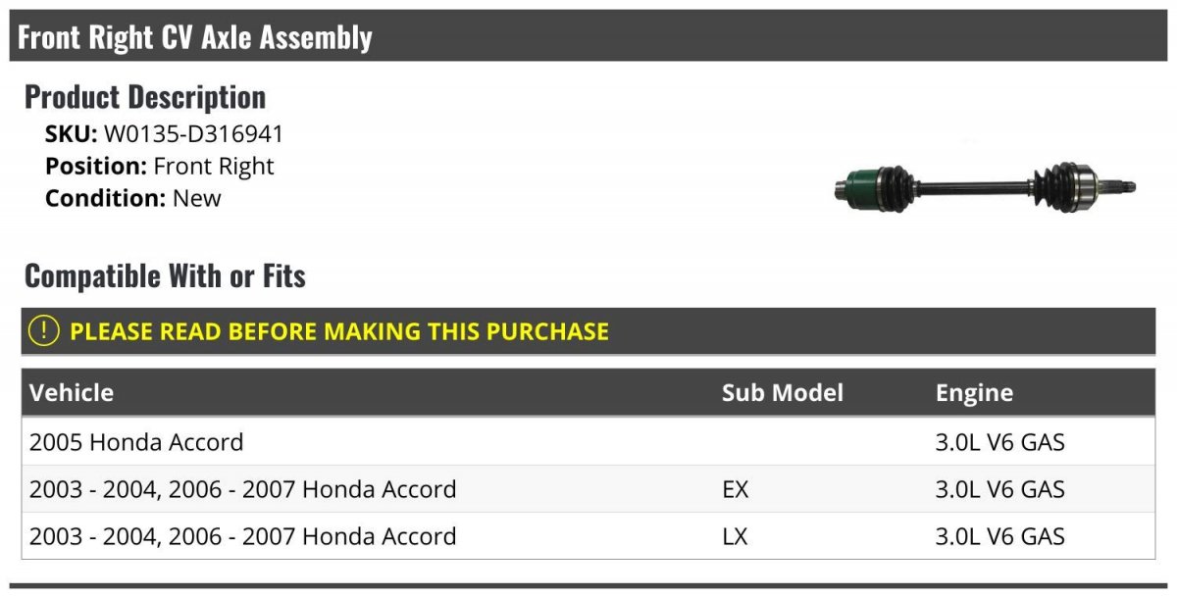Image resolution: width=1177 pixels, height=598 pixels.
Task: Click the Product Description heading
Action: coord(145,97)
